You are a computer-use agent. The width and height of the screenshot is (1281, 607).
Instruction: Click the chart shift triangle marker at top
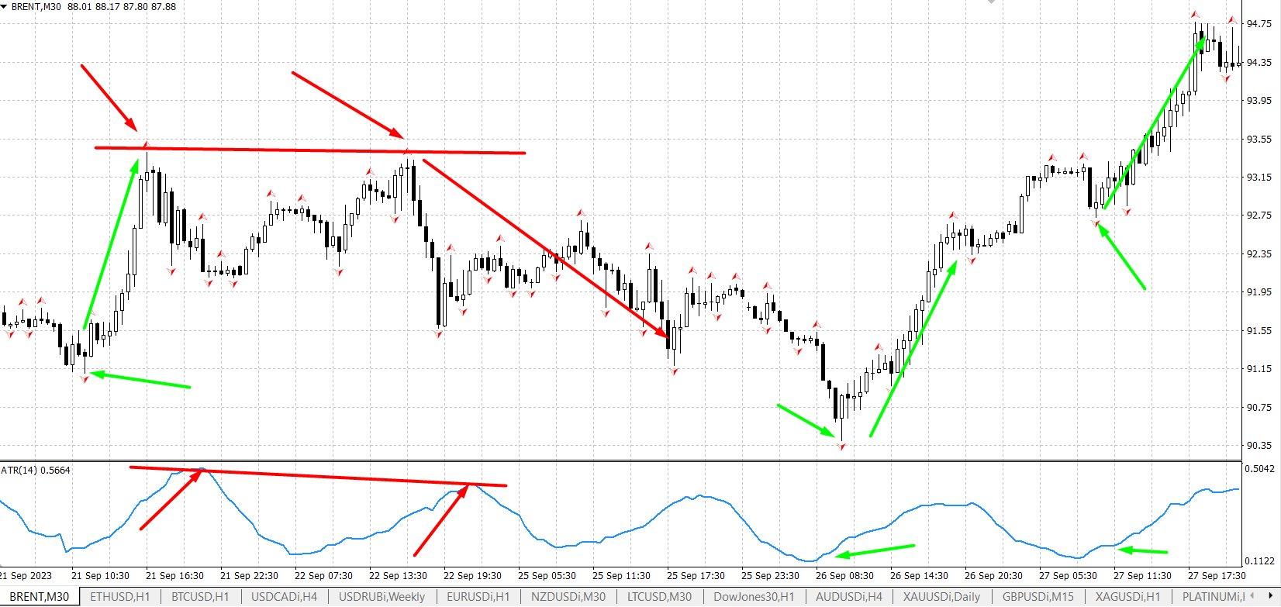click(x=989, y=2)
